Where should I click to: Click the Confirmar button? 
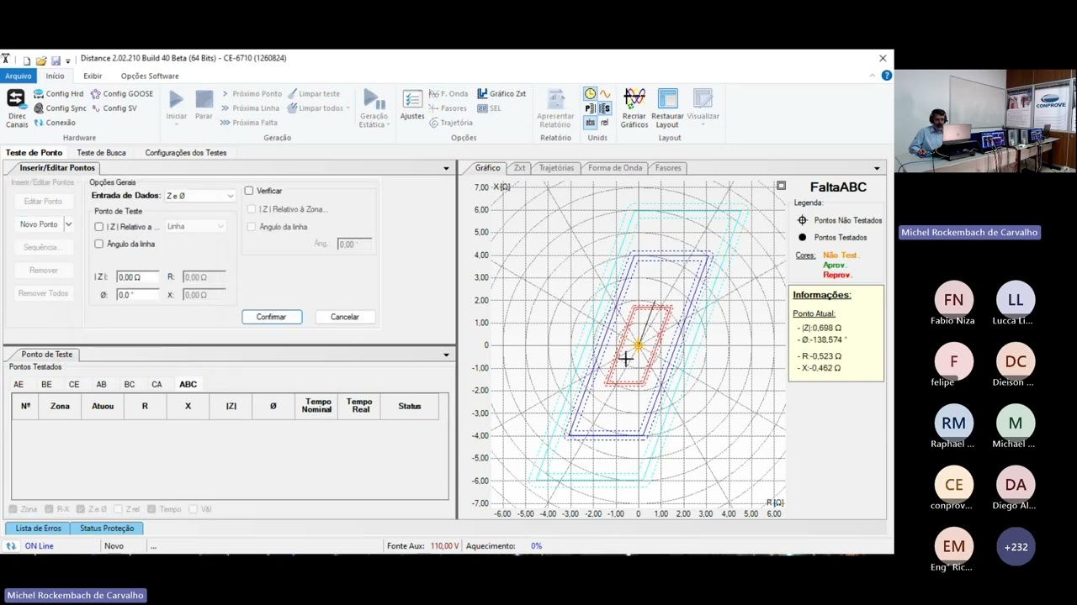(271, 317)
